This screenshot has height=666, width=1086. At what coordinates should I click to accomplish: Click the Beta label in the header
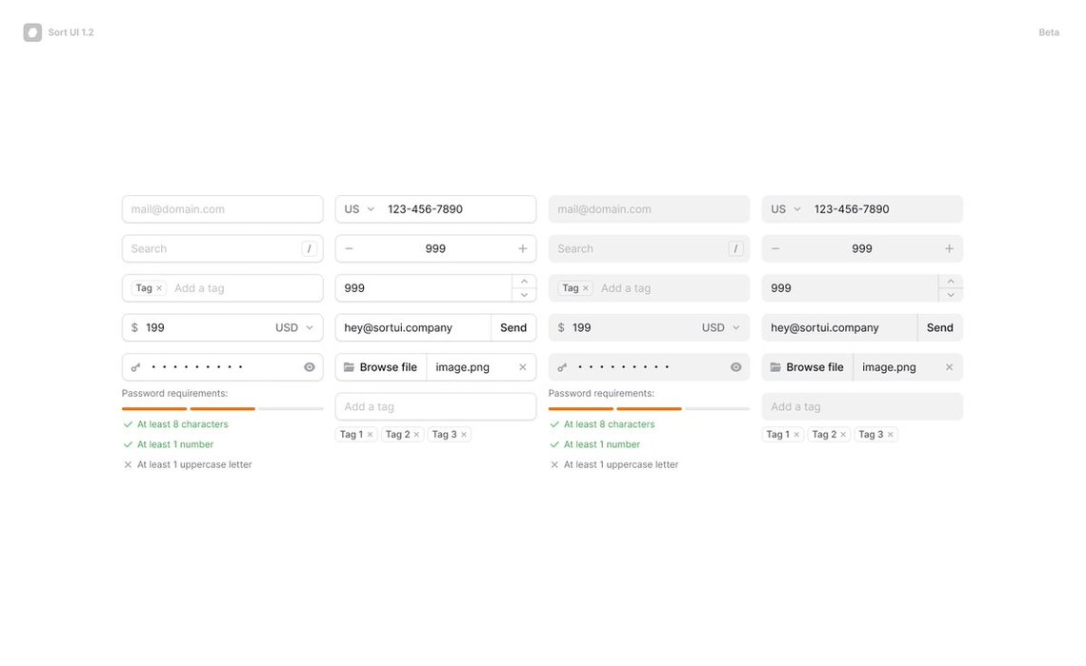pyautogui.click(x=1049, y=32)
